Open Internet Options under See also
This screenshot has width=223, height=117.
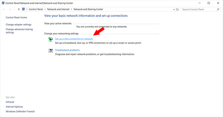click(14, 107)
